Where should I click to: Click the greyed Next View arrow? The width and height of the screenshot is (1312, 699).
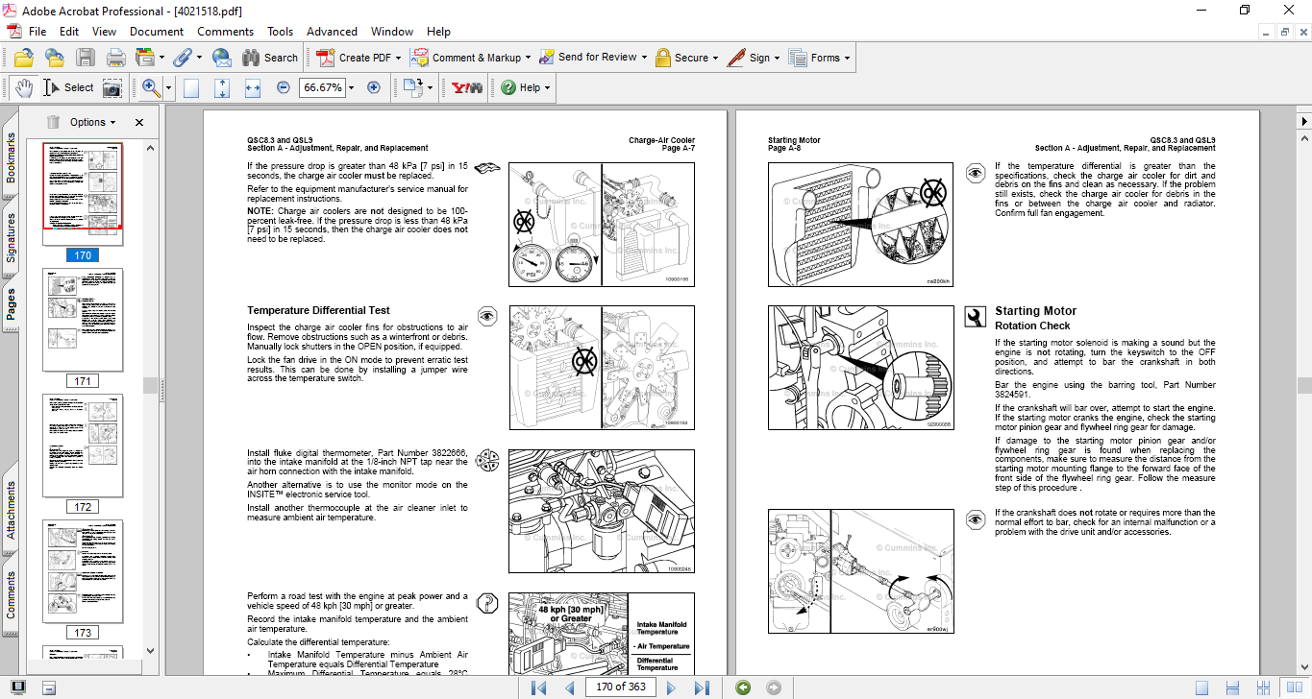(x=774, y=687)
